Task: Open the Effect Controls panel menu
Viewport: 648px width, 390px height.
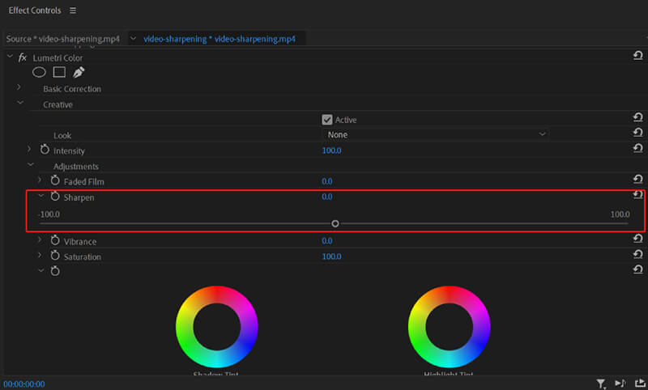Action: point(73,11)
